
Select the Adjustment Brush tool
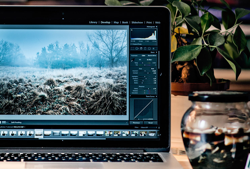click(154, 48)
